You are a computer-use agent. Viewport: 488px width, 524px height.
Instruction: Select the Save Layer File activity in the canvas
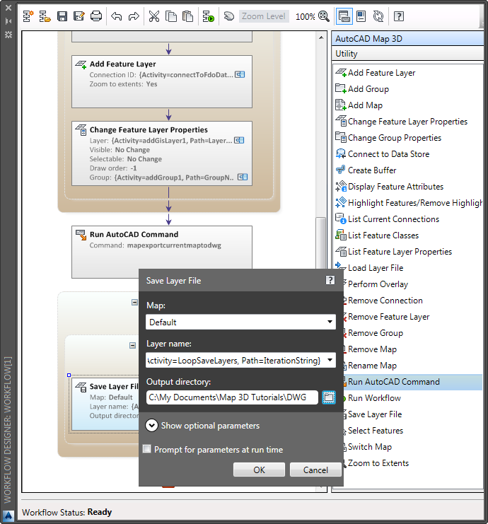coord(105,404)
